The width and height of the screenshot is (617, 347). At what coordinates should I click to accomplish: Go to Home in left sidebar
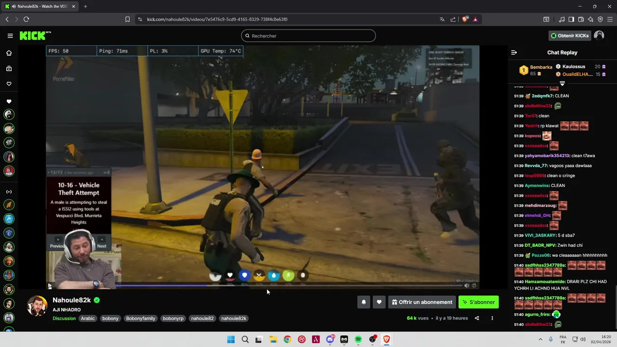pyautogui.click(x=9, y=53)
